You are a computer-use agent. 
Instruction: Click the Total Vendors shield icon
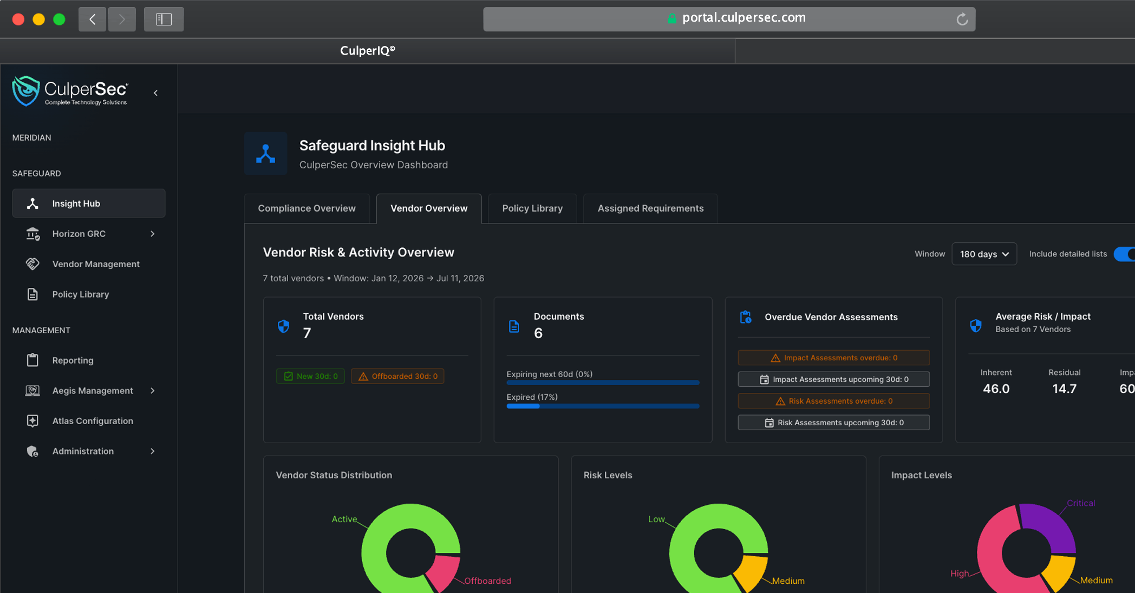point(283,326)
